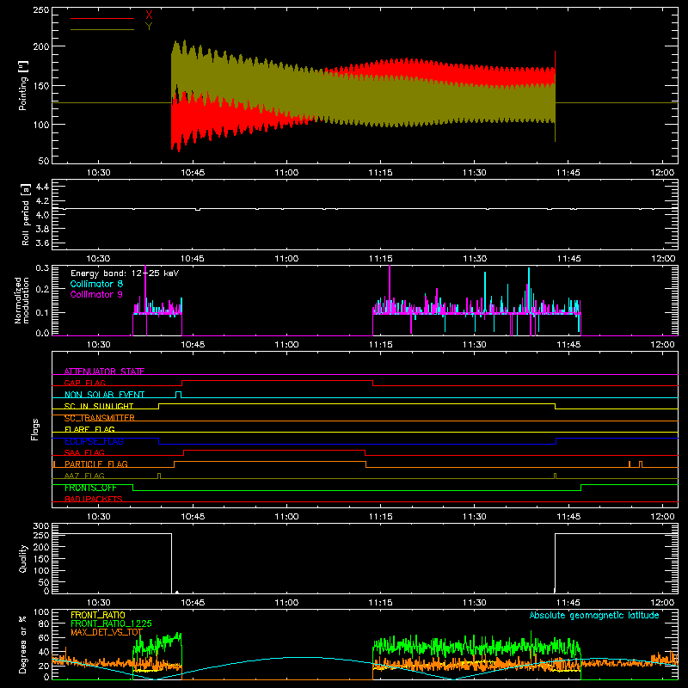
Task: Click the 4.4 tick on Roll period axis
Action: click(x=42, y=187)
